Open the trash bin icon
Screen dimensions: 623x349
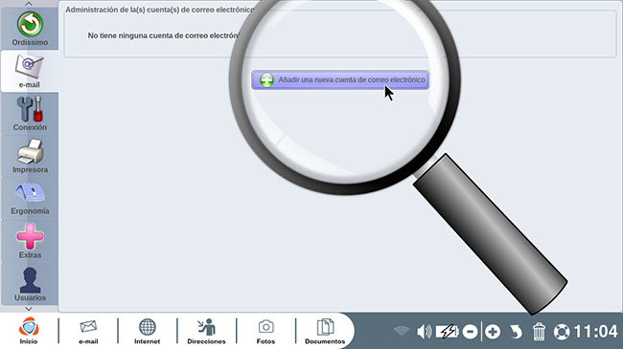539,332
